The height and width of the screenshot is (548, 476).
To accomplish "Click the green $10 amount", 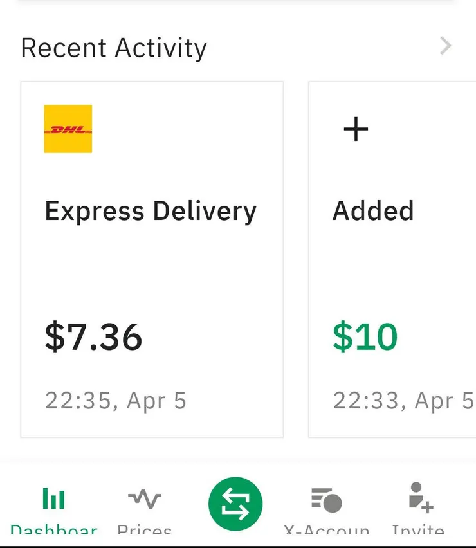I will [365, 336].
